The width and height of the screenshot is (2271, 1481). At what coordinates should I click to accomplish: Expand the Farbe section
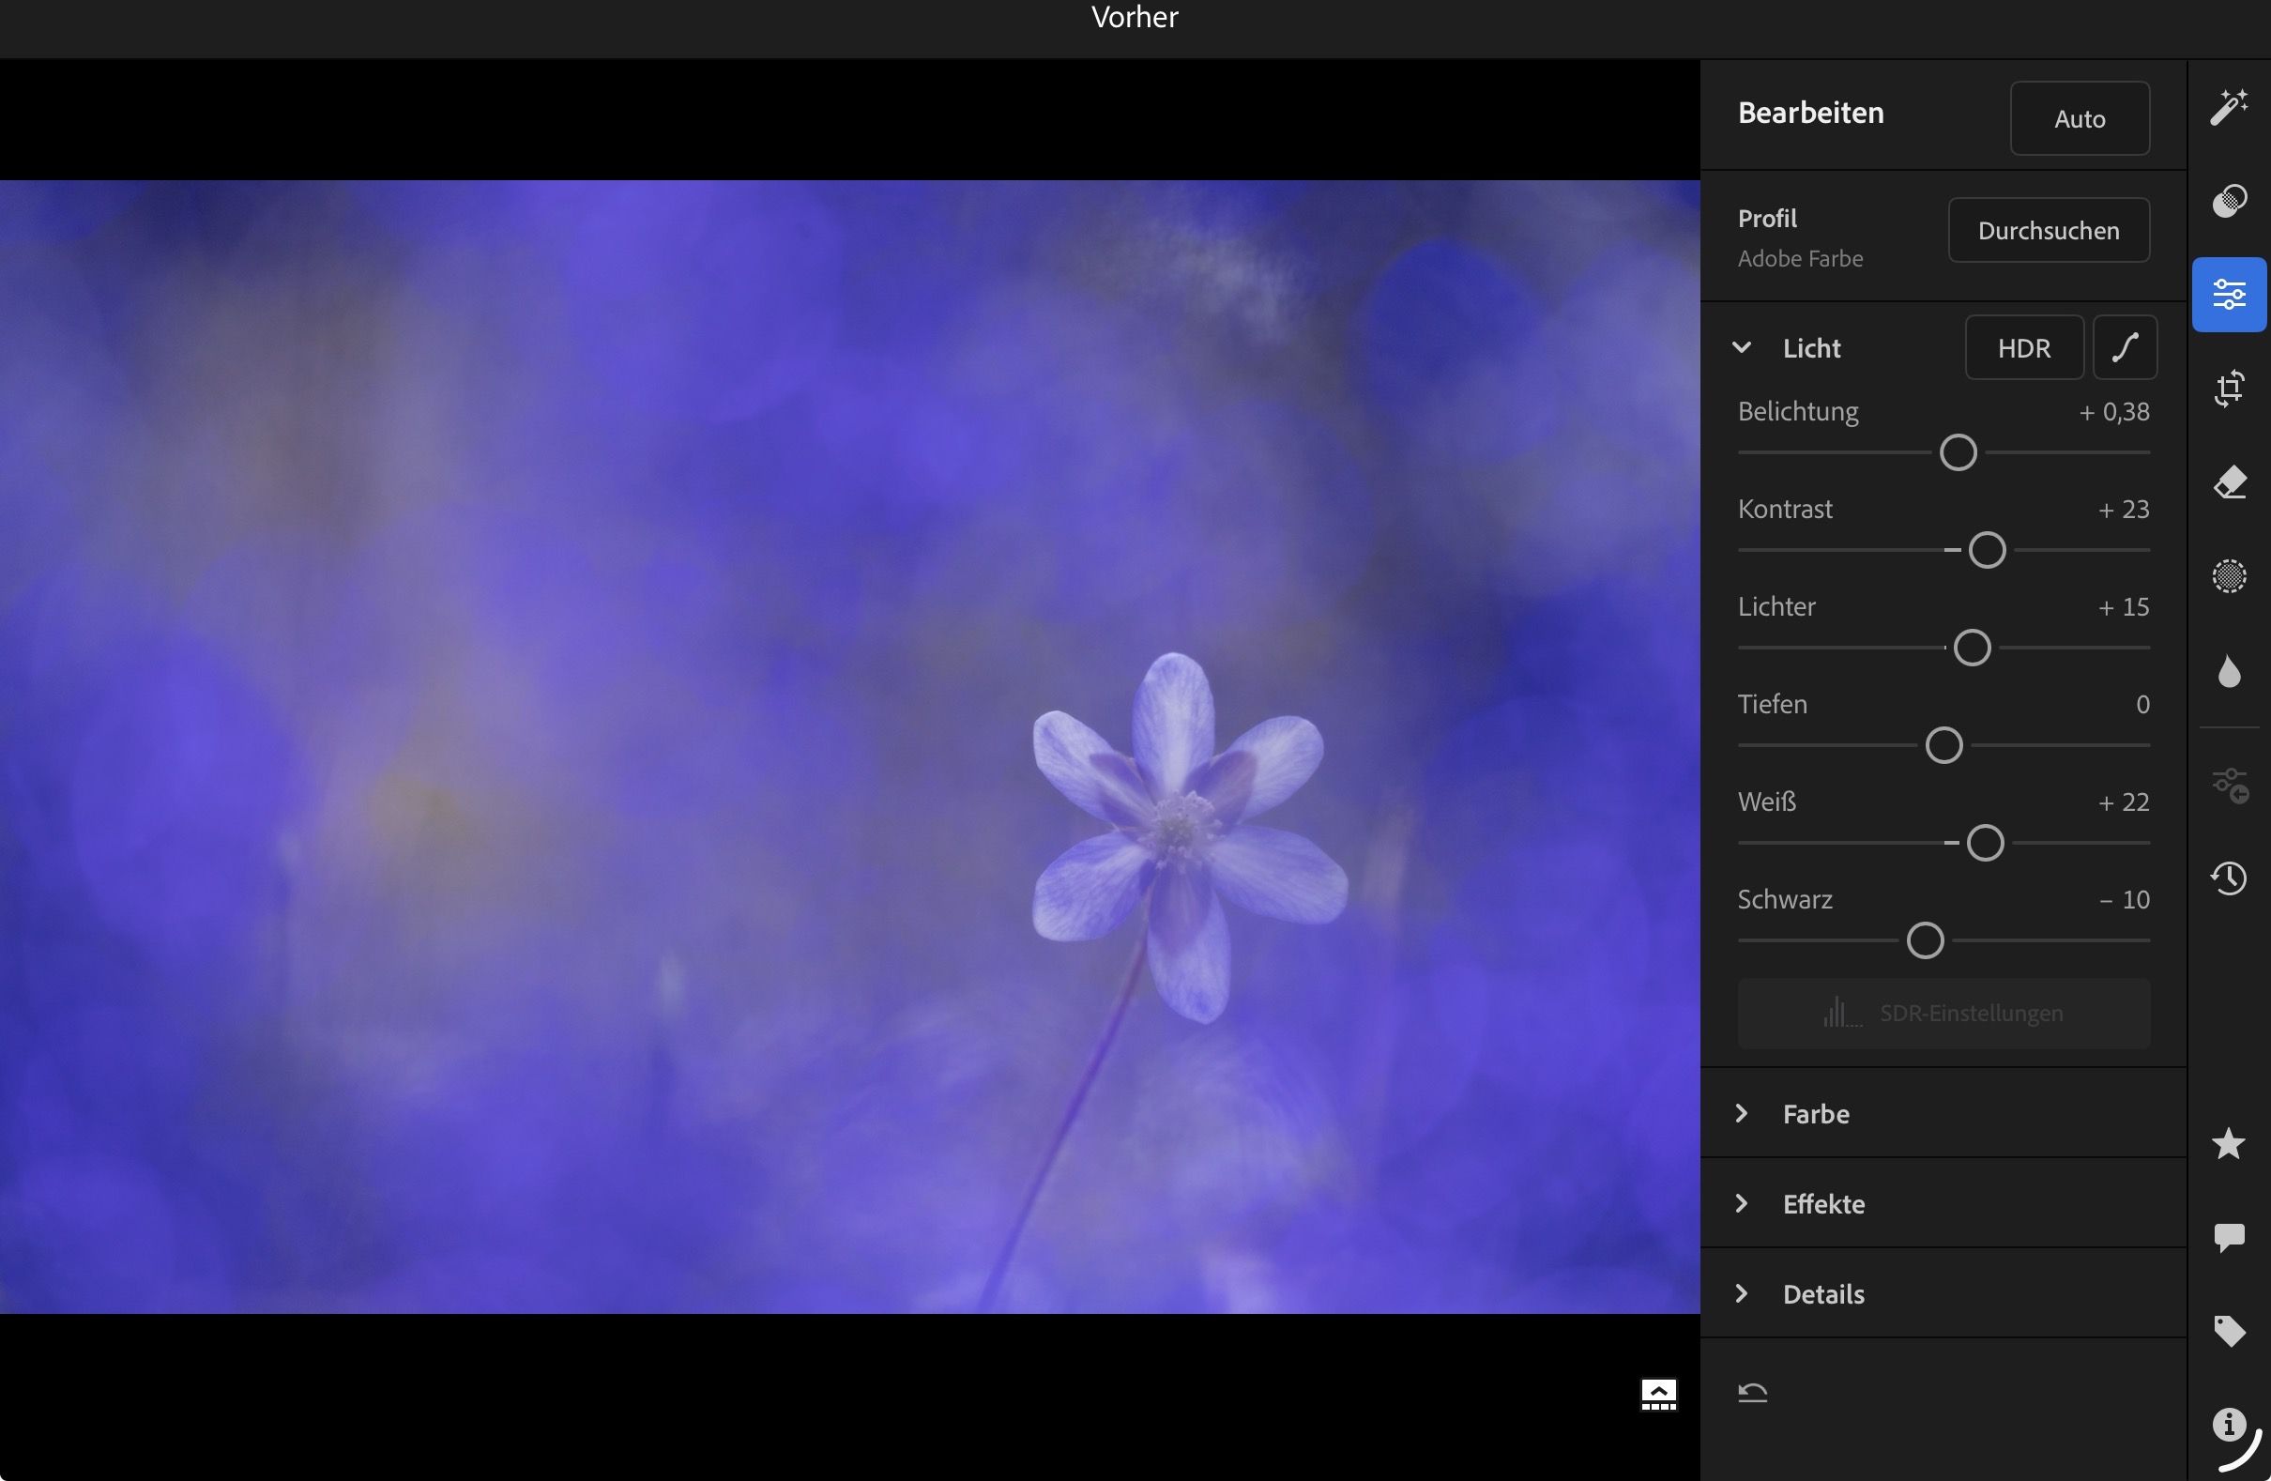point(1742,1114)
